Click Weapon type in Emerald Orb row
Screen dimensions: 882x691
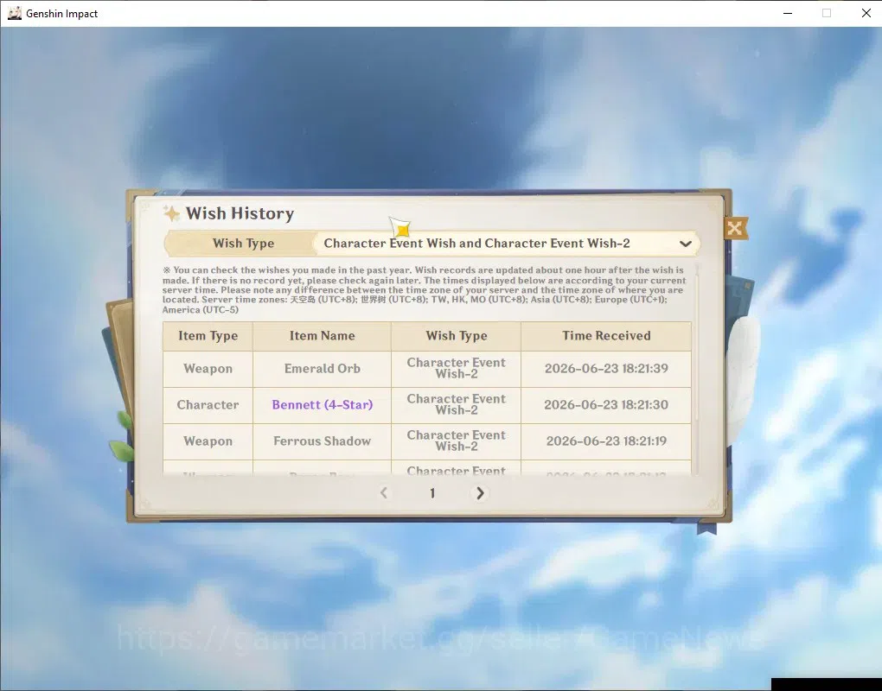click(x=208, y=369)
